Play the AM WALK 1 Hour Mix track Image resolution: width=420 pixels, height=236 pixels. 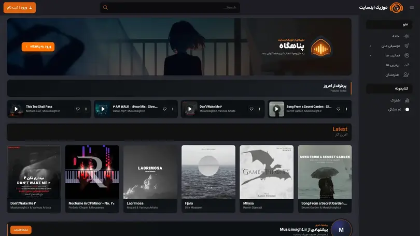click(x=103, y=109)
